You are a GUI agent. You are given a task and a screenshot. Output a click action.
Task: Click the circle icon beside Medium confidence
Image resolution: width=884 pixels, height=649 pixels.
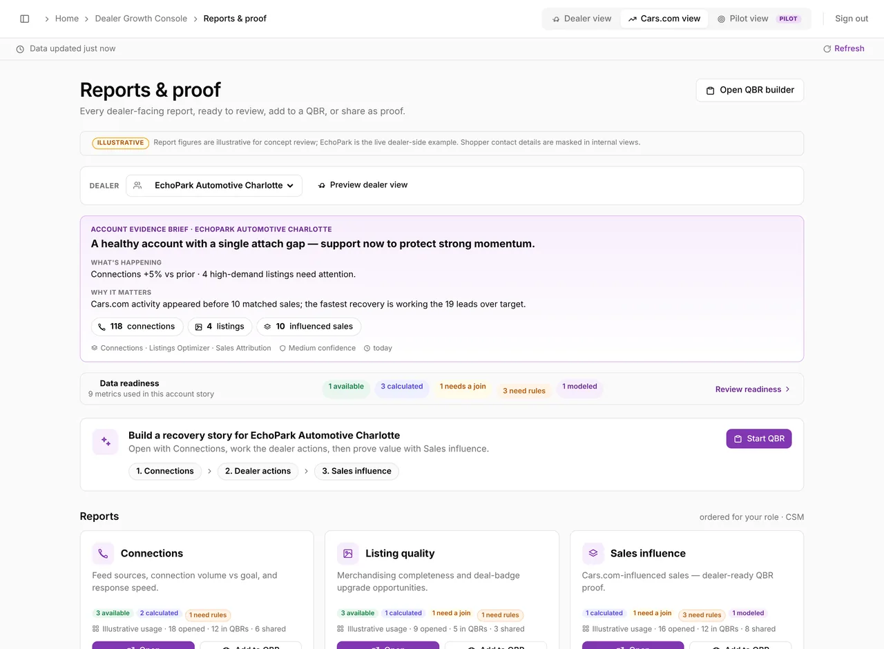pos(282,348)
